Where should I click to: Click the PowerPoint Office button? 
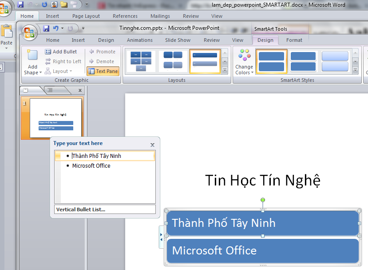tap(30, 33)
